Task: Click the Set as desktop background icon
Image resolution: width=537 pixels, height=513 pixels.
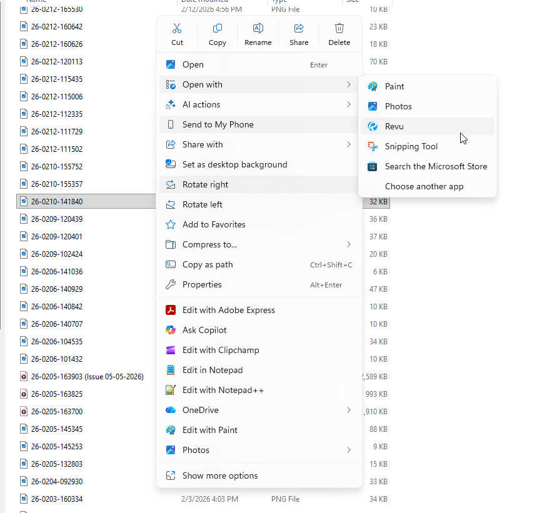Action: tap(171, 164)
